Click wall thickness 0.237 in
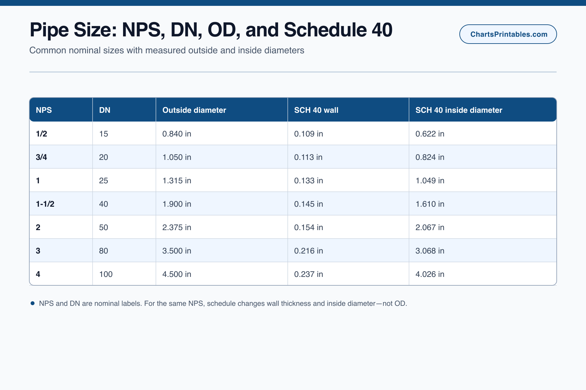Image resolution: width=586 pixels, height=390 pixels. [x=348, y=274]
